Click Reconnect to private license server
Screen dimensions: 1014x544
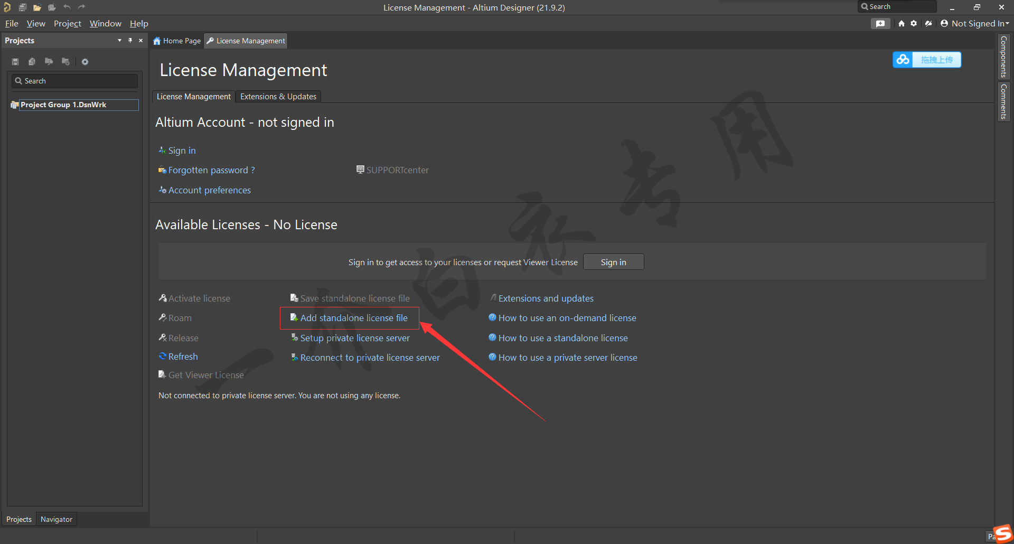(370, 358)
